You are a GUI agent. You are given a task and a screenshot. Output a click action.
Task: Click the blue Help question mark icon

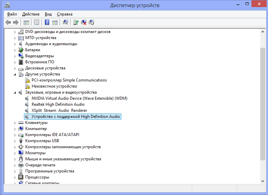click(x=47, y=22)
